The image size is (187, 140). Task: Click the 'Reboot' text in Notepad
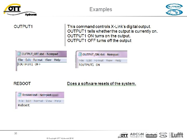[x=24, y=105]
